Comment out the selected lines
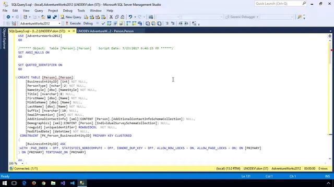 click(167, 23)
